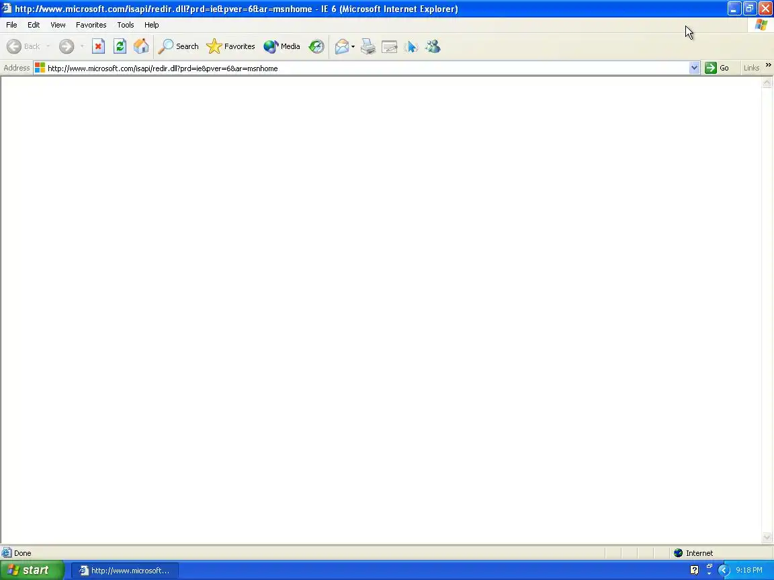Click the scrollbar down arrow
Screen dimensions: 774x580
pos(767,538)
